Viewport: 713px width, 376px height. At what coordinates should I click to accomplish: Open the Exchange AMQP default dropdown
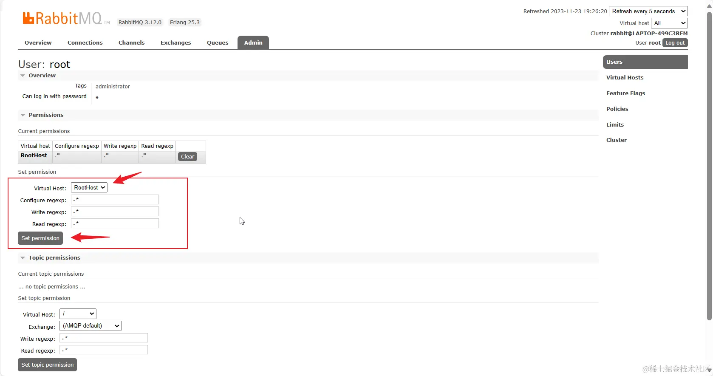(x=91, y=326)
